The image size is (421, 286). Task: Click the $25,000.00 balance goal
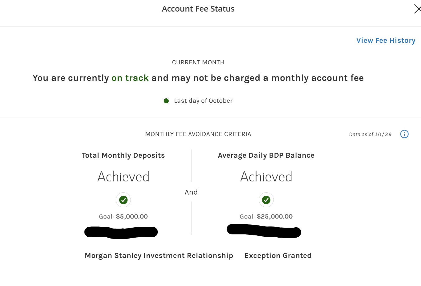(x=275, y=217)
